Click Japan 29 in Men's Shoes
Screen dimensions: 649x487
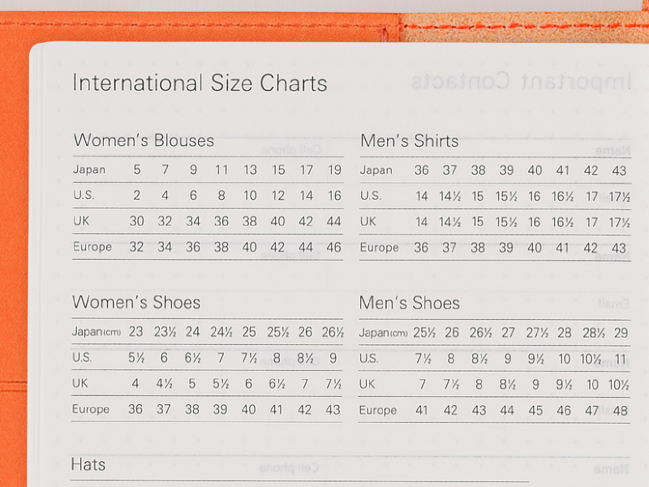tap(621, 333)
